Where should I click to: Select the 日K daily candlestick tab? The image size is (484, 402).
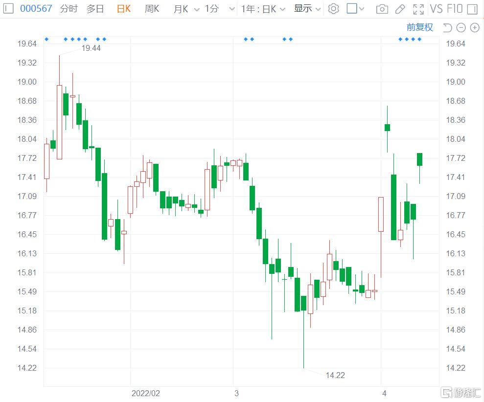(x=124, y=9)
